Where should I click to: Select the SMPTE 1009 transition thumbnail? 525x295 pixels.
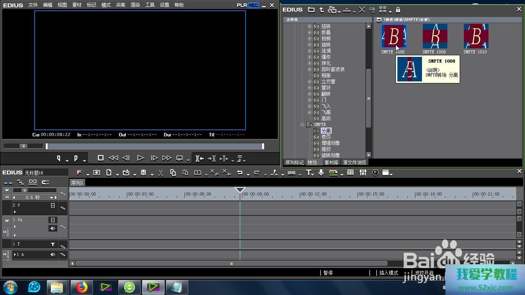point(435,36)
